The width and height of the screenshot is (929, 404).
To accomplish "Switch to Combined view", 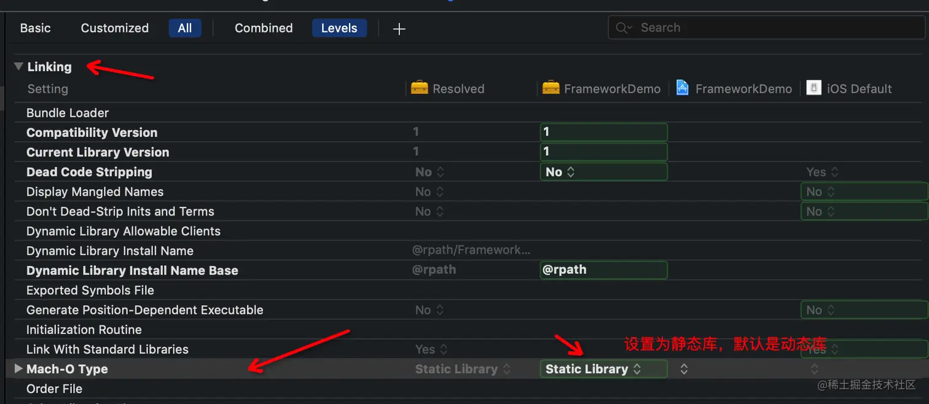I will 264,28.
